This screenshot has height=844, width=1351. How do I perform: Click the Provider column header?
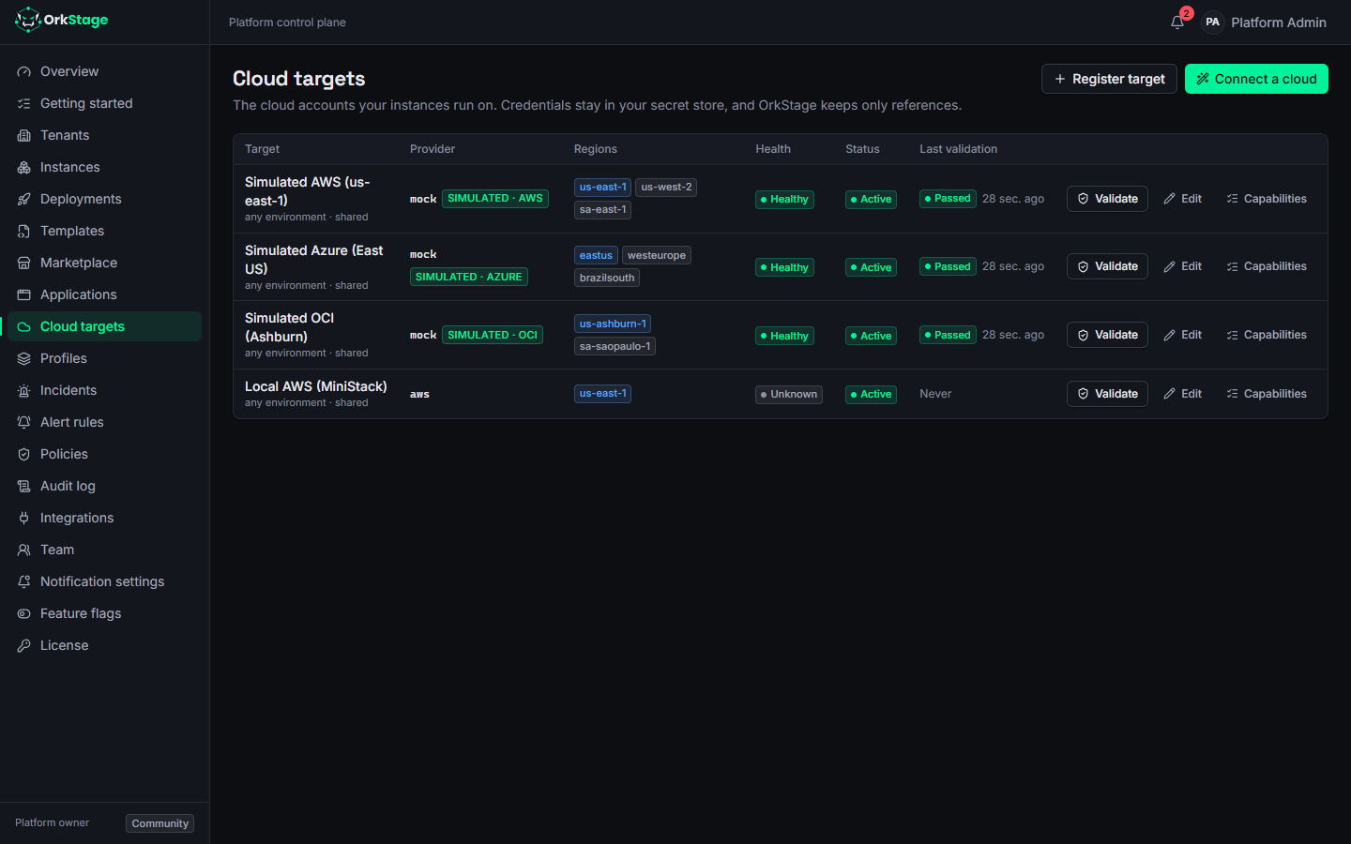pos(433,149)
